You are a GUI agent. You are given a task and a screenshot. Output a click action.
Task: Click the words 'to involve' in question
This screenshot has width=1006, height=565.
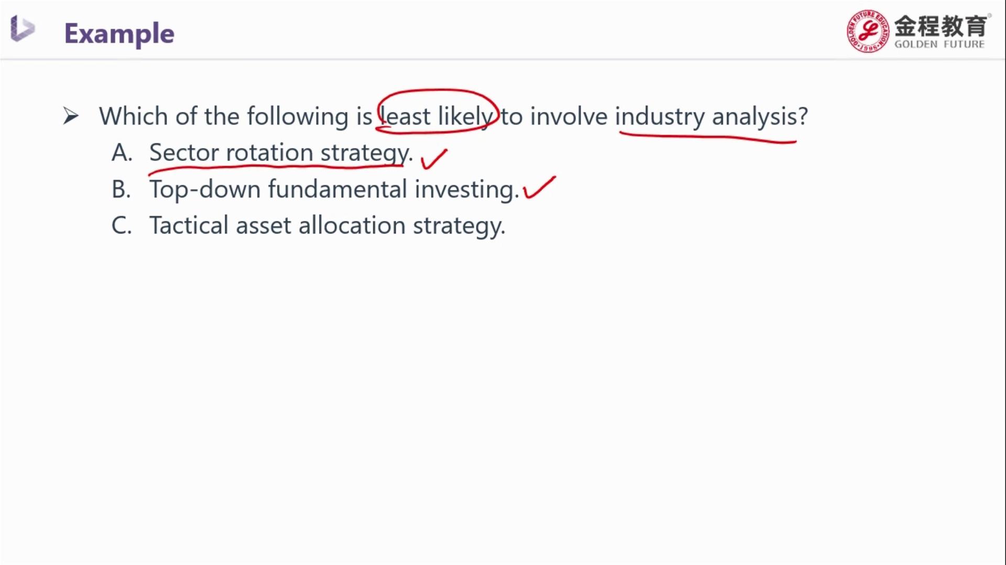[554, 116]
